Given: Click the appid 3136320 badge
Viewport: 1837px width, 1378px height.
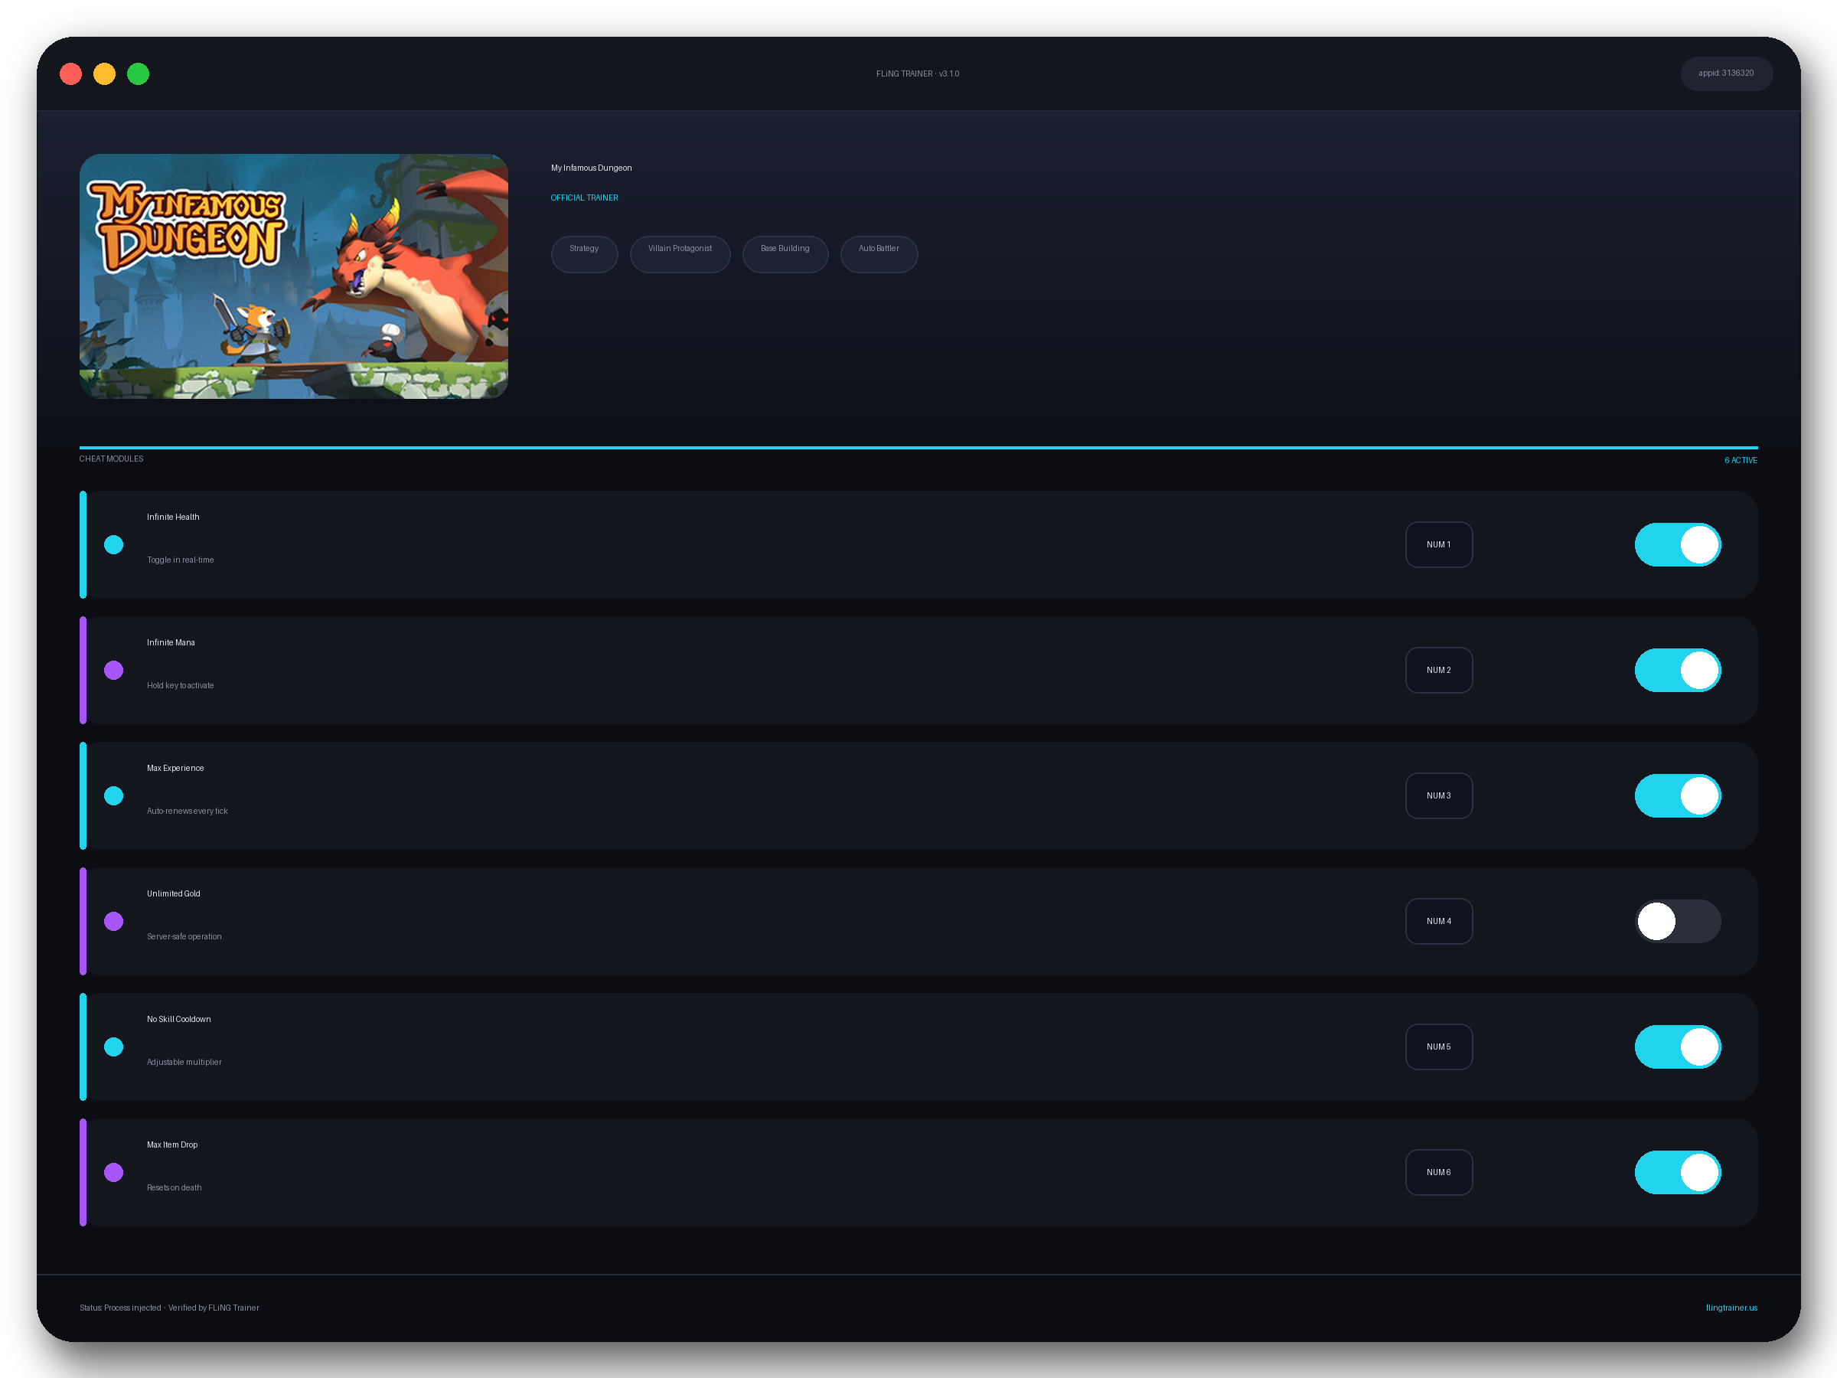Looking at the screenshot, I should click(1726, 73).
